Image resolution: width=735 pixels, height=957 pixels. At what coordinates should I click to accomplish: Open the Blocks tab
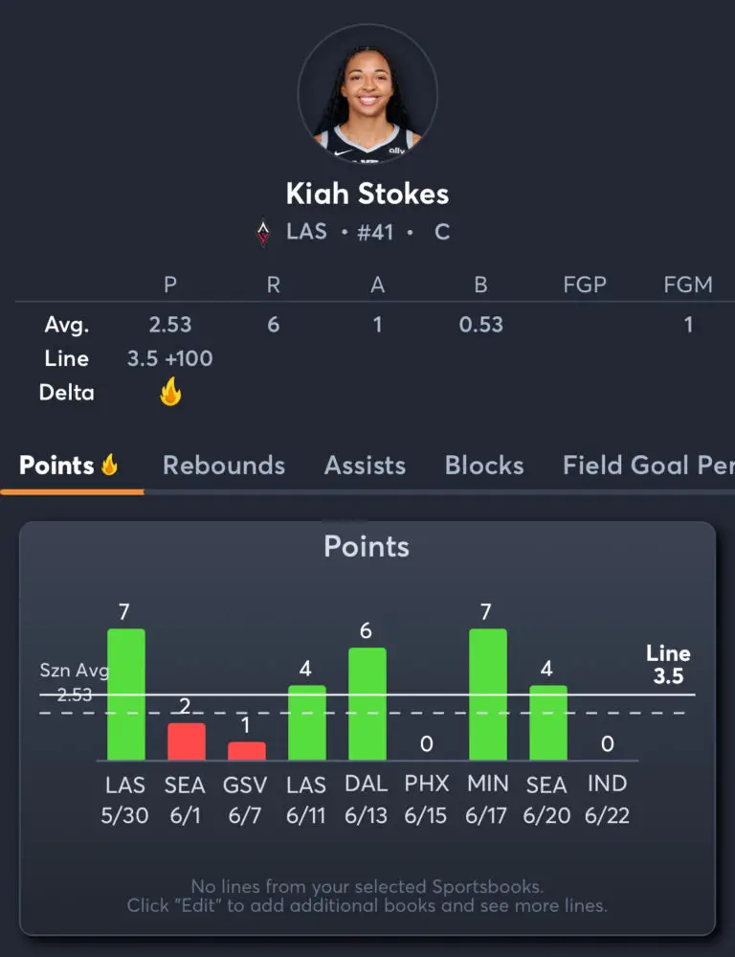pos(484,465)
